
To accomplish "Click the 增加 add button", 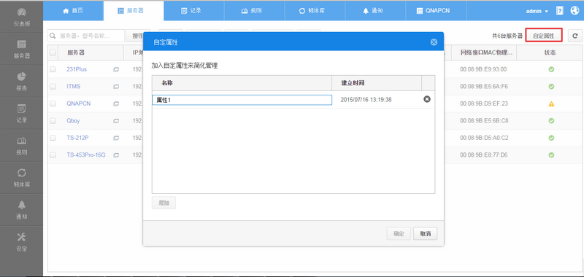I will 164,203.
